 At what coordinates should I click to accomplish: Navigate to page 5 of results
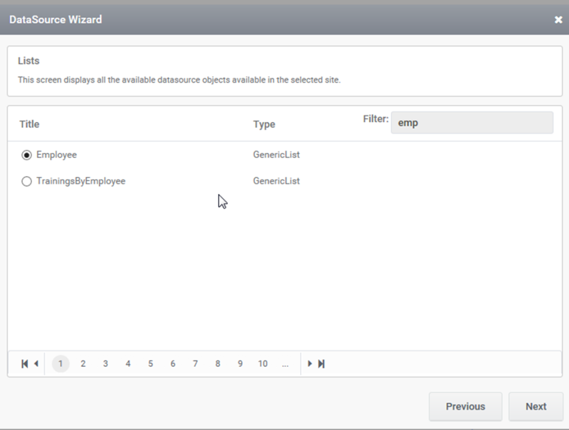pyautogui.click(x=151, y=364)
